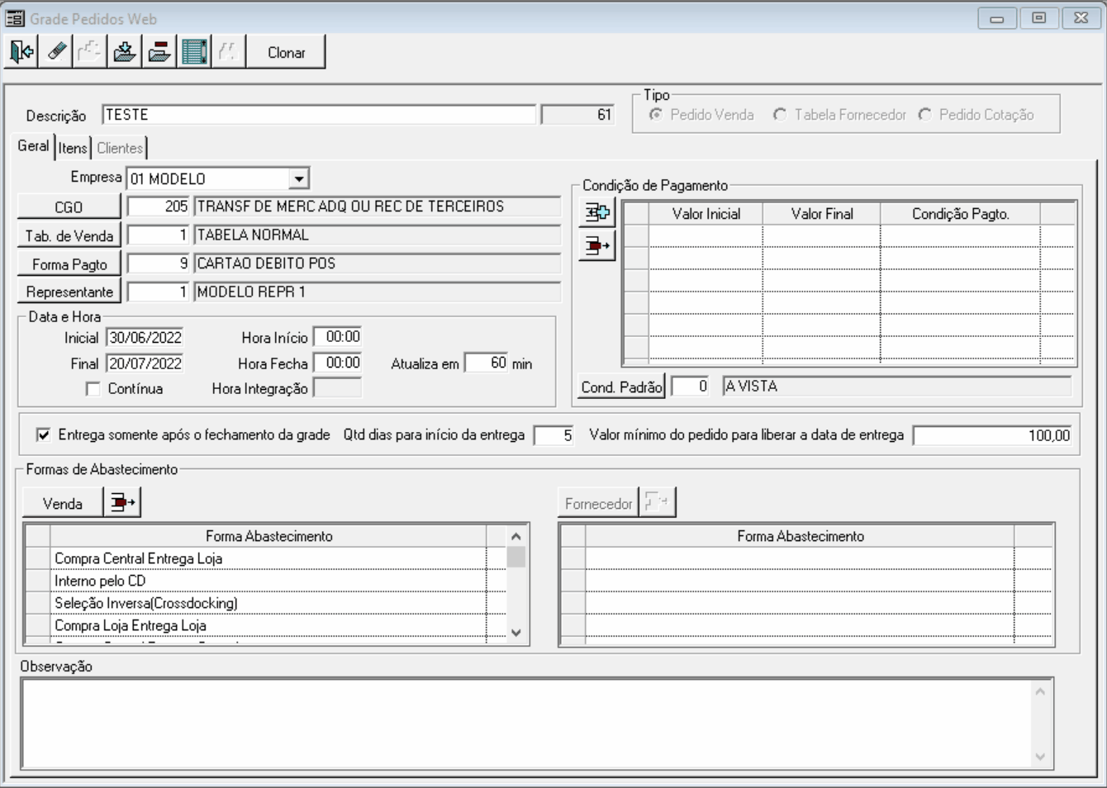The image size is (1107, 788).
Task: Click scroll up arrow in Venda abastecimento list
Action: pos(516,536)
